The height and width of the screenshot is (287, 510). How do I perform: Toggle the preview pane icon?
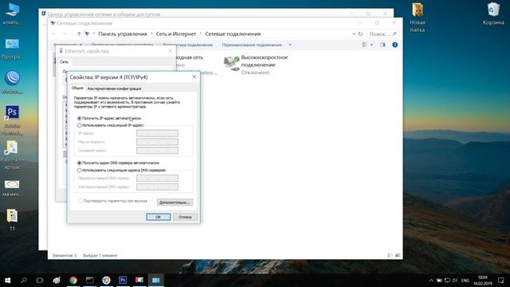point(382,45)
